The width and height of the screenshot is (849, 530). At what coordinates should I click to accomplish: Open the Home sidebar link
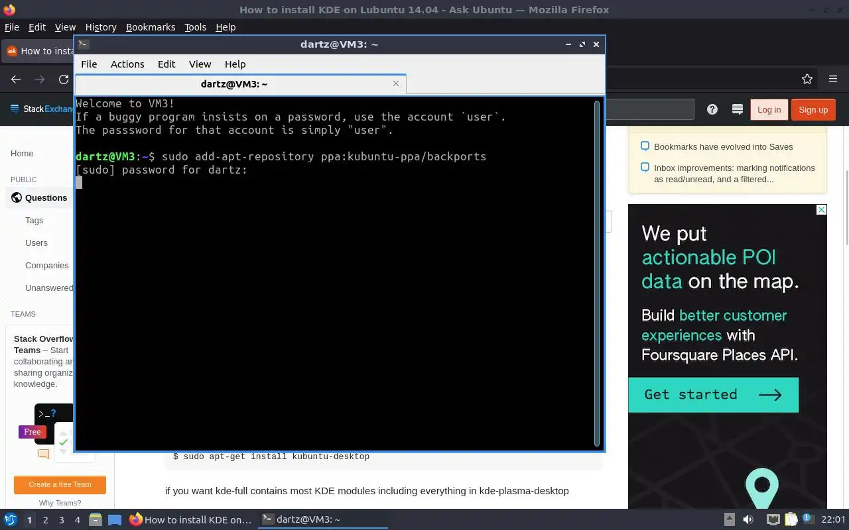[22, 153]
